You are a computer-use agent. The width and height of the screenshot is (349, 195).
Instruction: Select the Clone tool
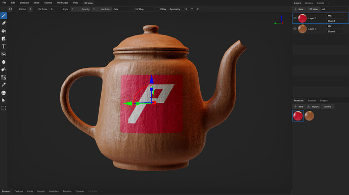click(x=4, y=54)
